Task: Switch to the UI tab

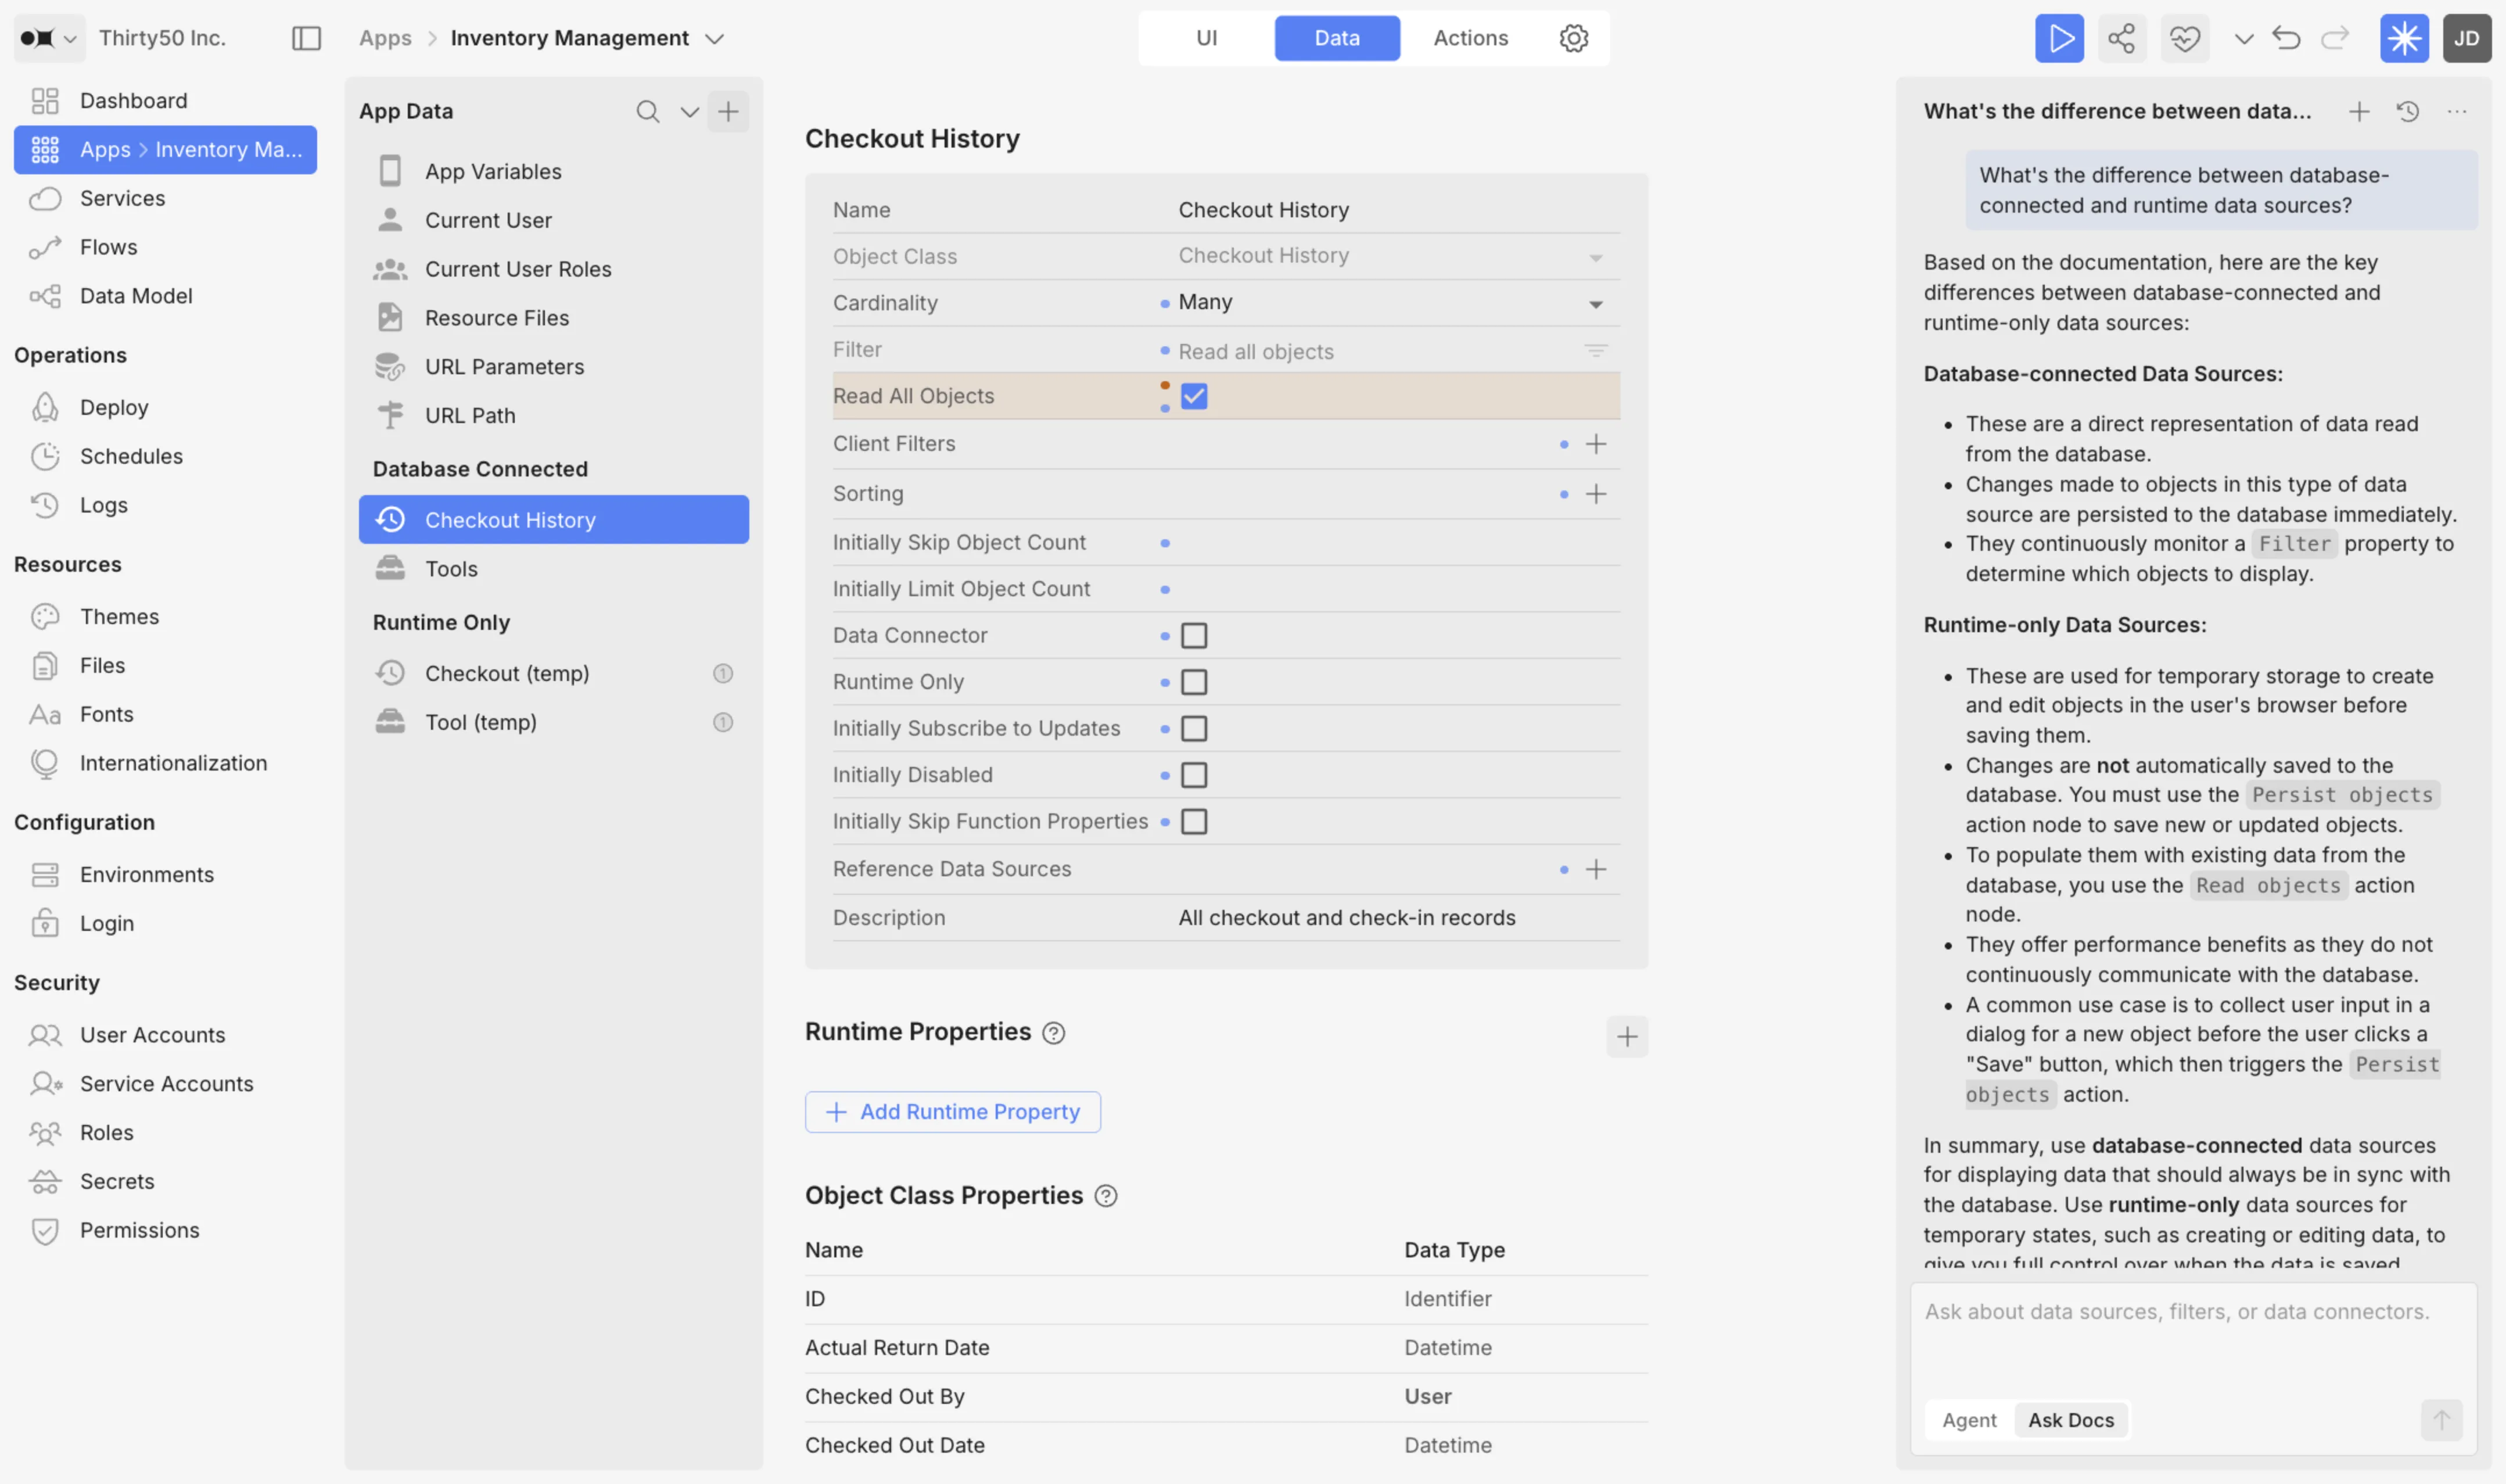Action: click(x=1207, y=38)
